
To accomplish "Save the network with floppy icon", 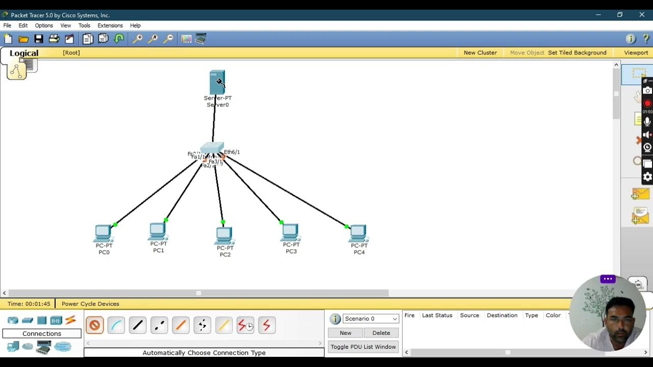I will tap(39, 39).
